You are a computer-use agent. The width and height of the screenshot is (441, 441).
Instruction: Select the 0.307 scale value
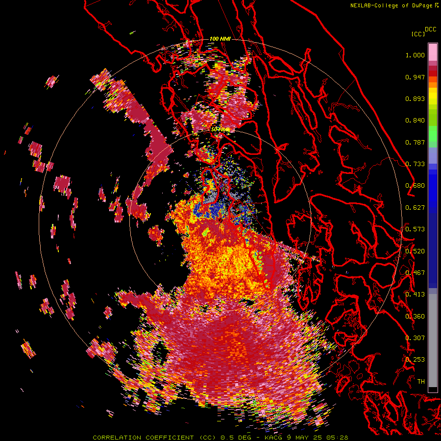415,338
